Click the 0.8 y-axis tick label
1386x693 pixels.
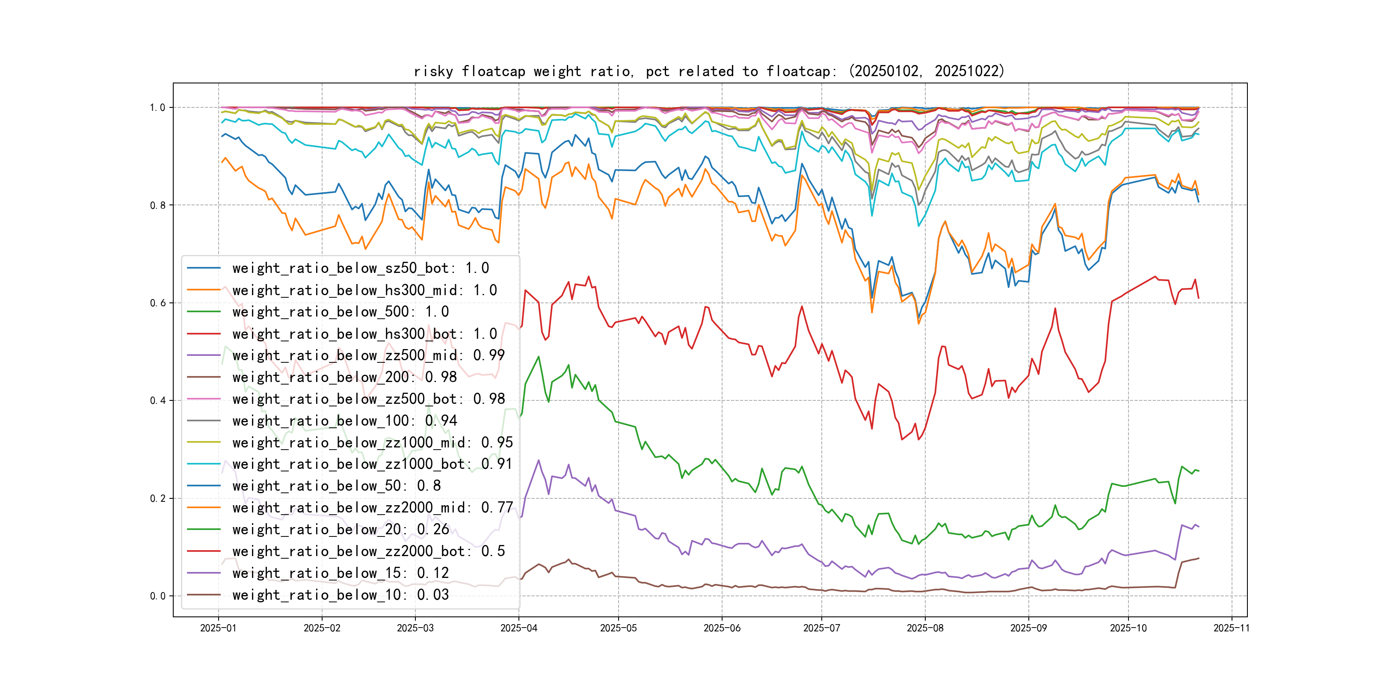[x=158, y=205]
